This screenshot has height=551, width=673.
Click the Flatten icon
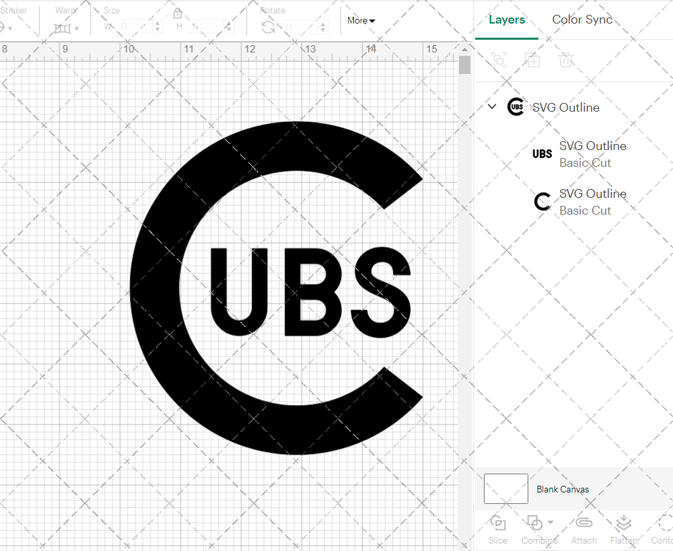(x=623, y=530)
